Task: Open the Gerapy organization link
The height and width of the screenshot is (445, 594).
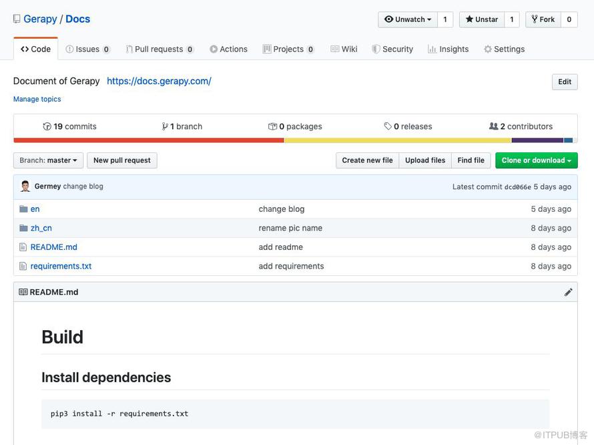Action: tap(40, 19)
